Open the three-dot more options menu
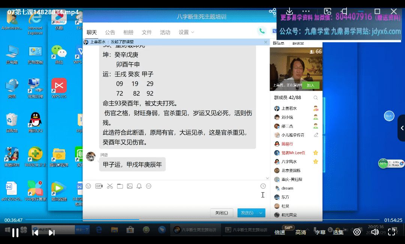 [306, 11]
